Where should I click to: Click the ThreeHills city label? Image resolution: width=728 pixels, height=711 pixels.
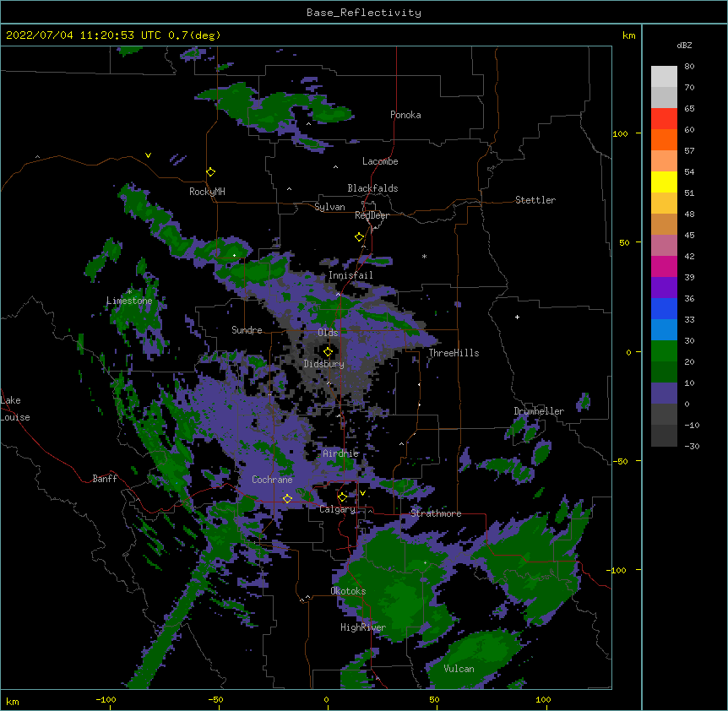(454, 353)
